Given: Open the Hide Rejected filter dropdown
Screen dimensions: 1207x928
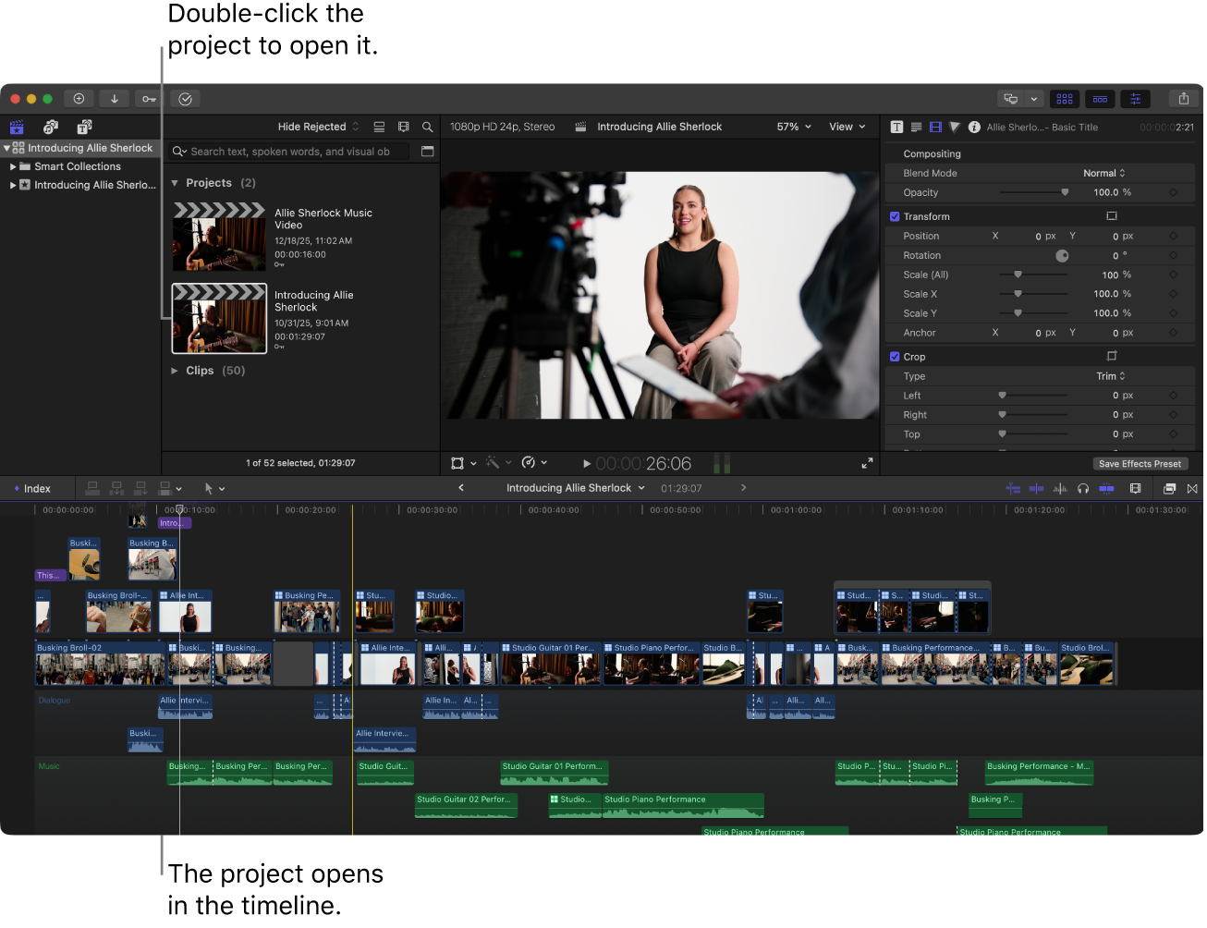Looking at the screenshot, I should [x=318, y=128].
